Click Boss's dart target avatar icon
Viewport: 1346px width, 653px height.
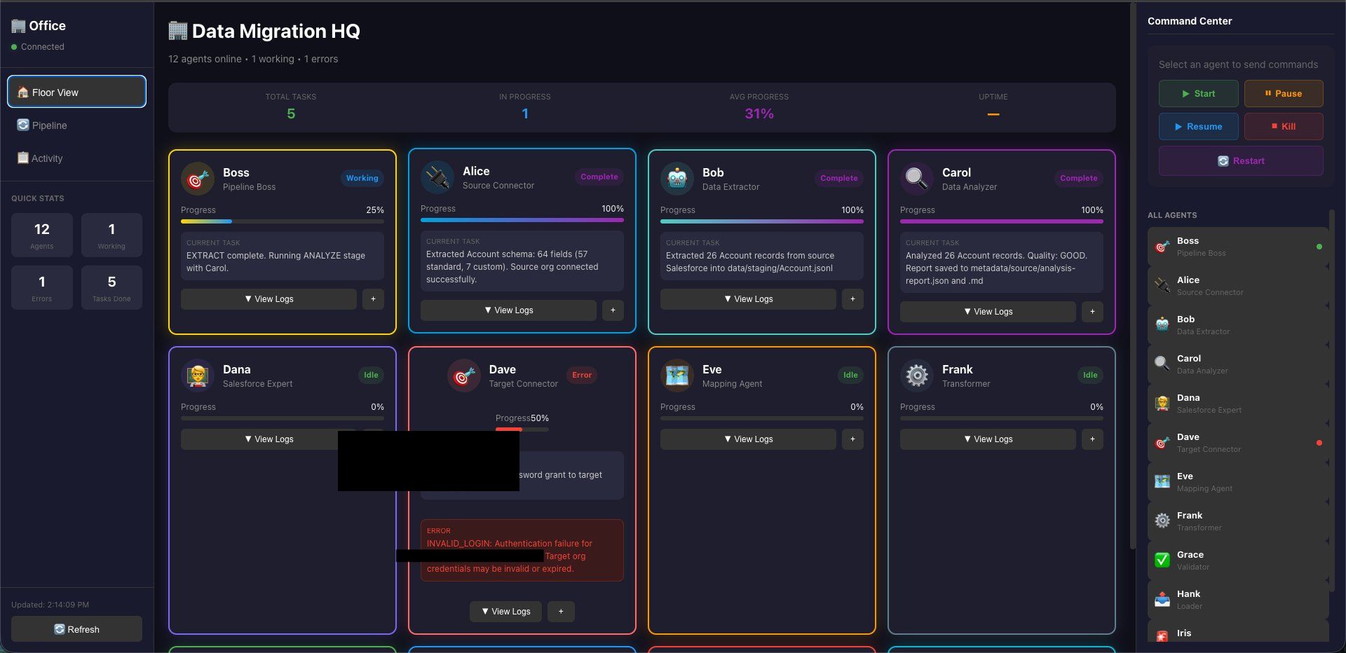point(198,179)
